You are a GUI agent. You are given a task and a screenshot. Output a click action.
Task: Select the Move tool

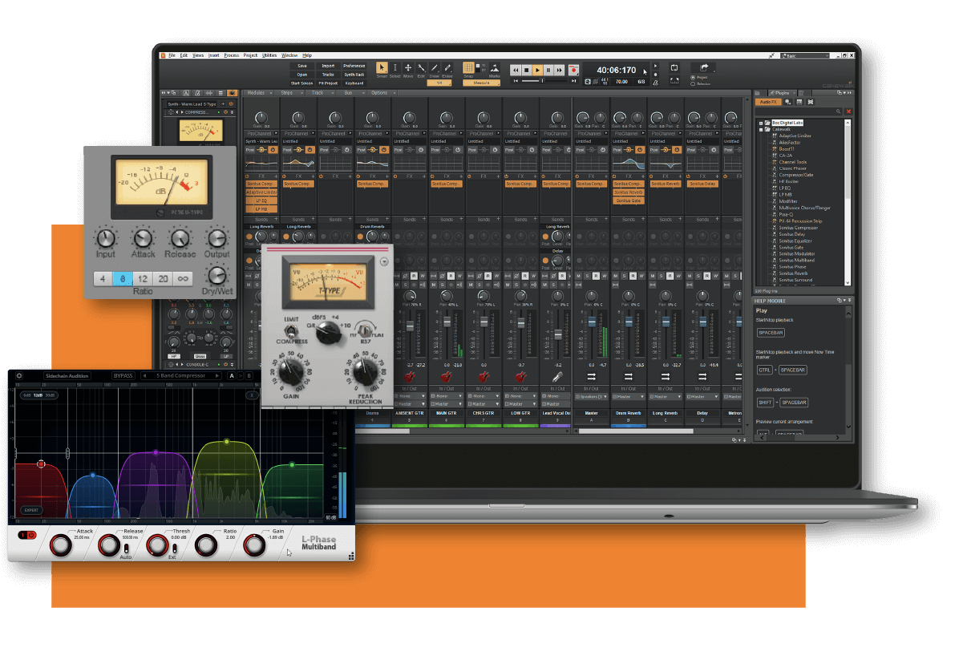[x=408, y=68]
